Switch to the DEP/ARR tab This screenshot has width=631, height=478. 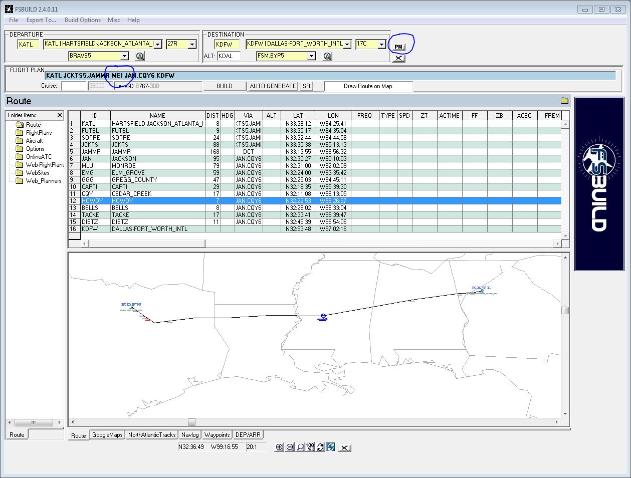(x=248, y=435)
